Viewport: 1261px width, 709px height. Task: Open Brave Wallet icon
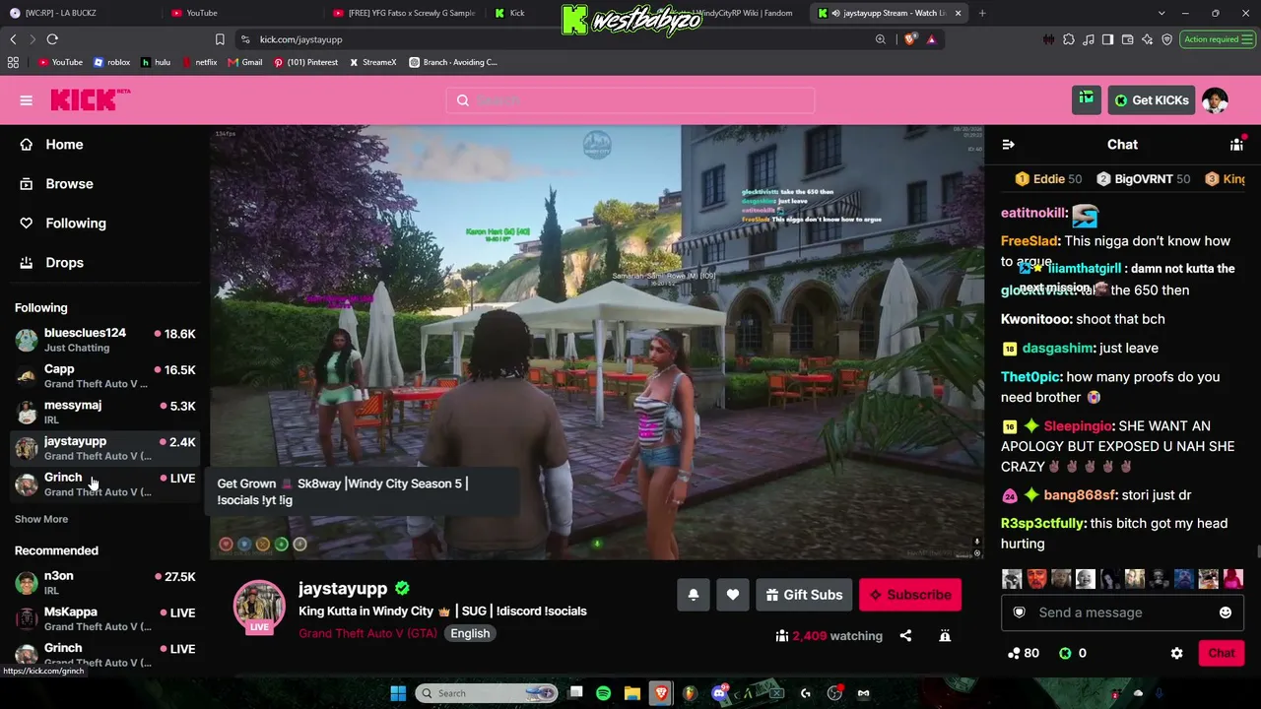1128,39
